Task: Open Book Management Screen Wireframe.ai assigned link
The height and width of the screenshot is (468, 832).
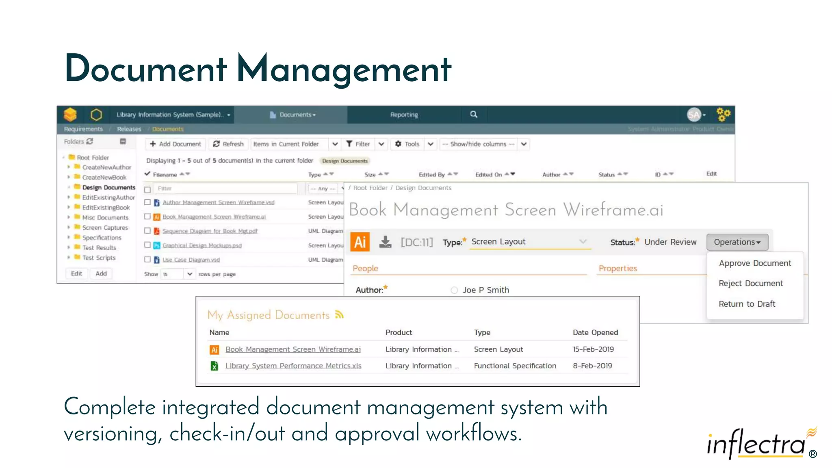Action: pos(293,349)
